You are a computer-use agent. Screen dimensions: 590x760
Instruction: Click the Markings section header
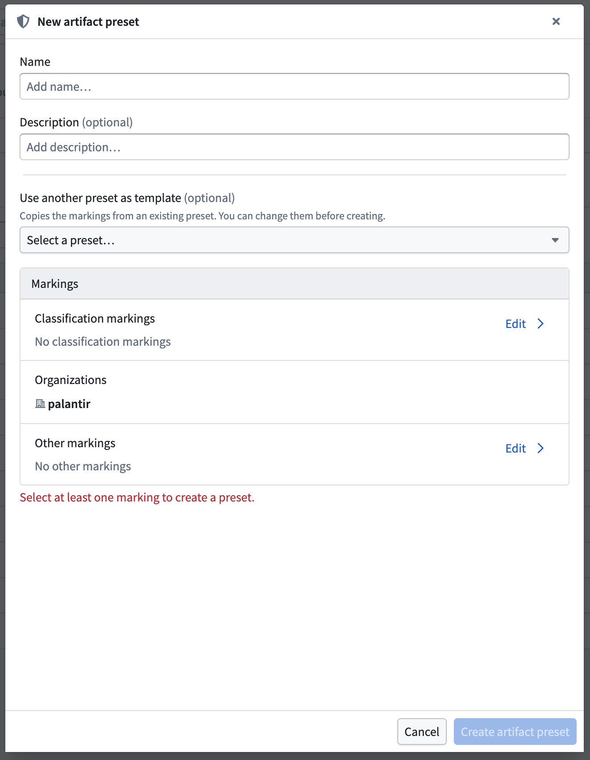295,283
